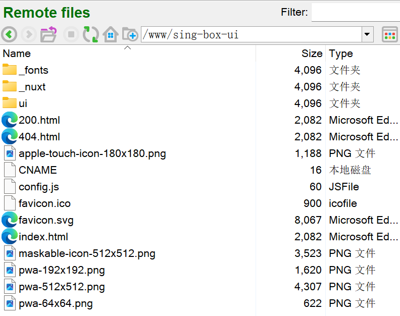Click the Forward navigation arrow
This screenshot has width=400, height=316.
[29, 34]
